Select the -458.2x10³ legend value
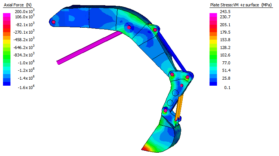The image size is (279, 156). pyautogui.click(x=24, y=40)
